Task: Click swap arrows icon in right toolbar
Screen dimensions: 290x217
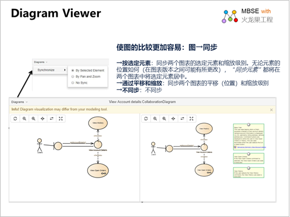Action: tap(182, 118)
